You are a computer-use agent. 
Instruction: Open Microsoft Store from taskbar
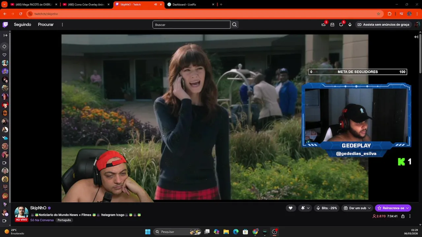(x=245, y=232)
